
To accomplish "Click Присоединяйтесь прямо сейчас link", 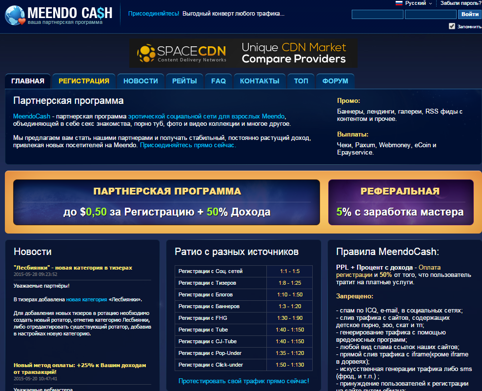I will point(188,145).
